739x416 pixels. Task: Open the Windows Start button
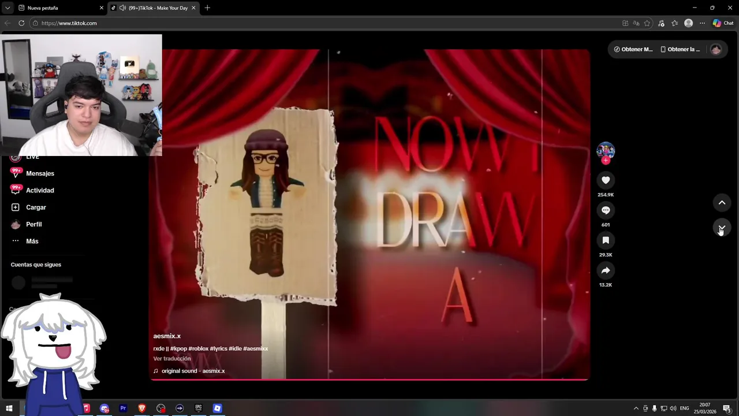click(9, 408)
